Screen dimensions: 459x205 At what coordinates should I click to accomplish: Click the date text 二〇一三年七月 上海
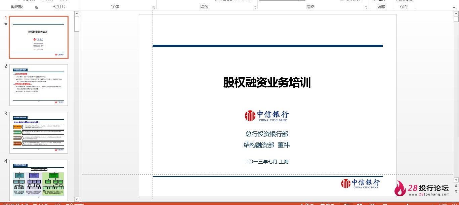click(x=267, y=162)
